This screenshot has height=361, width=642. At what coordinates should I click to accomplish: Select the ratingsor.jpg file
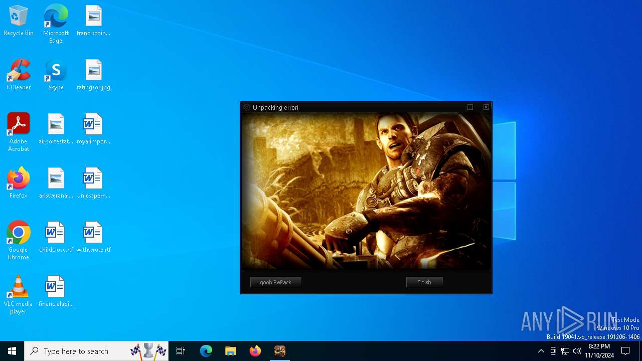93,75
